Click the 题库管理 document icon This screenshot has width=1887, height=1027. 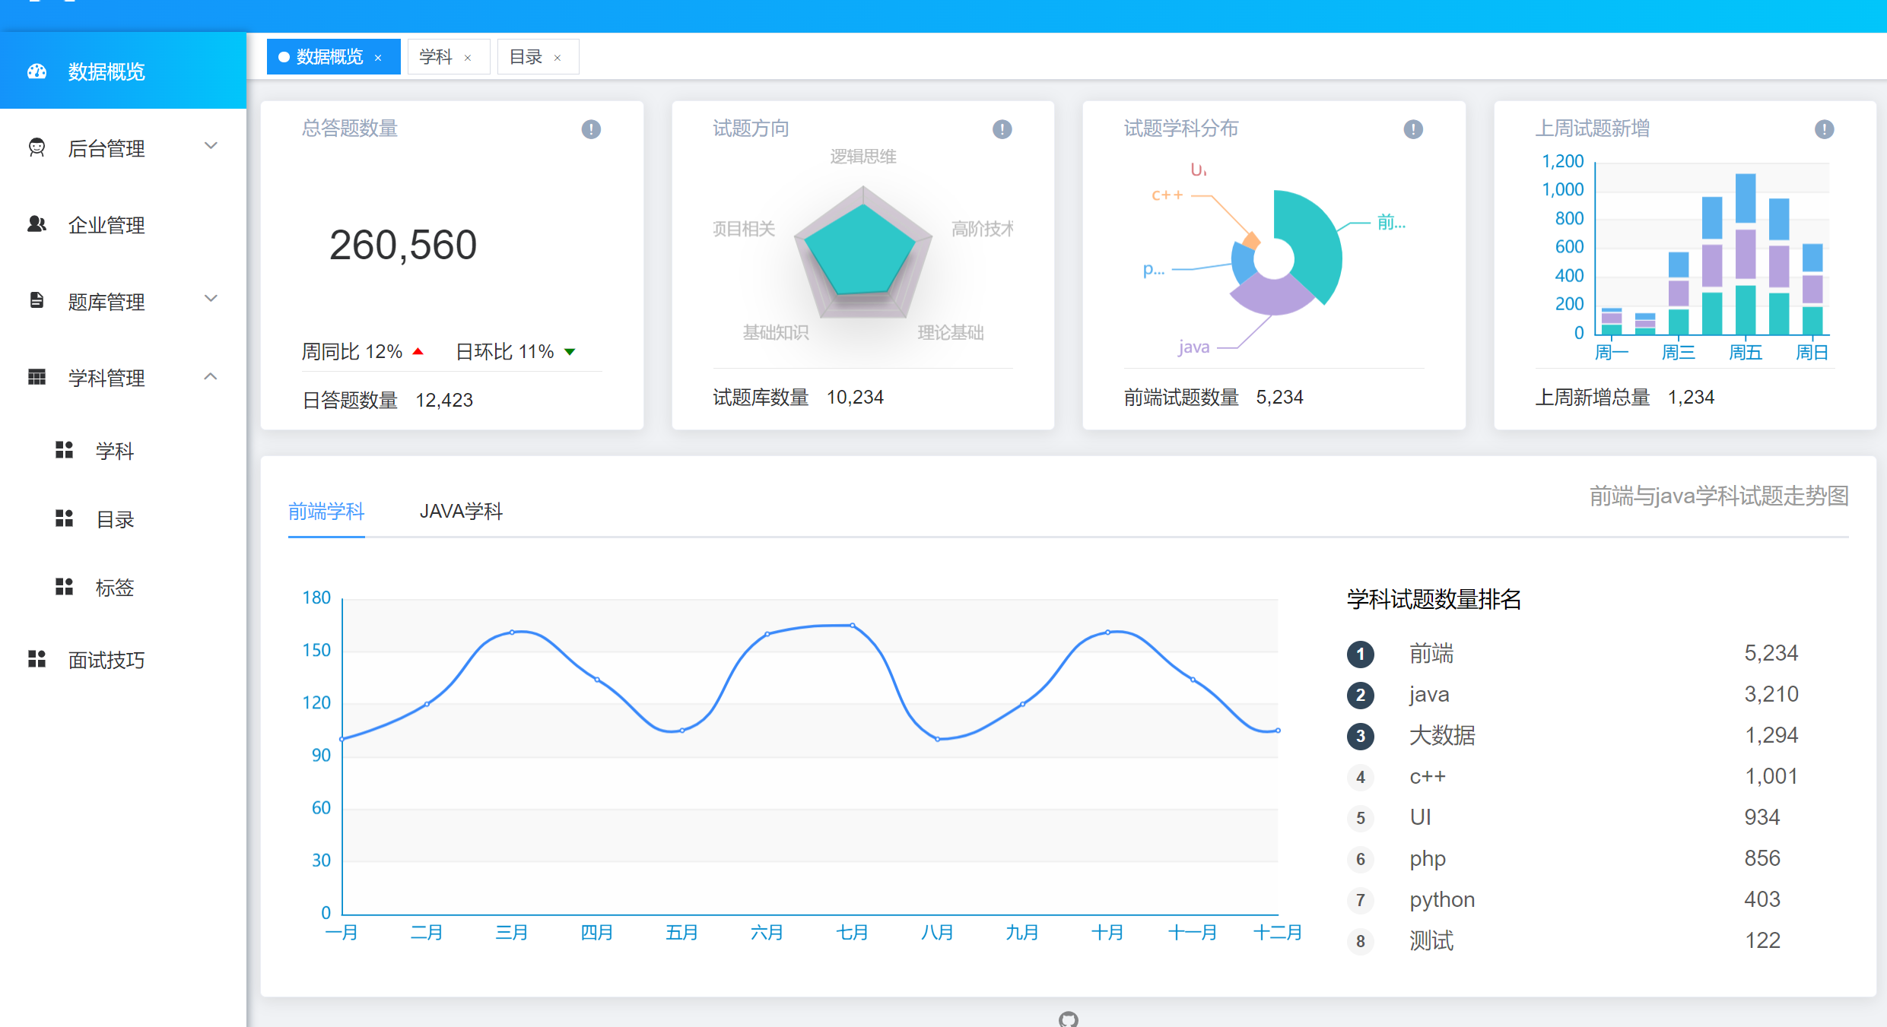pos(37,300)
